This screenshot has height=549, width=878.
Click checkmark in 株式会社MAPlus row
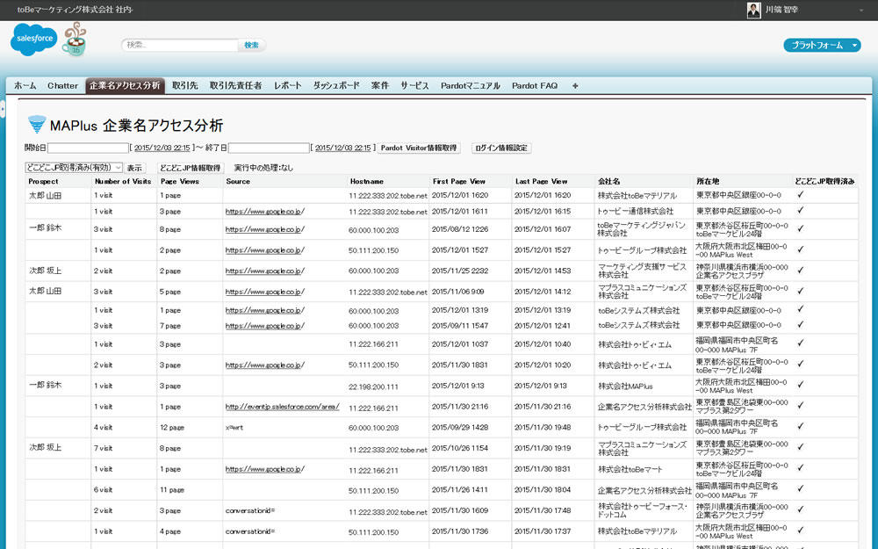click(x=800, y=385)
